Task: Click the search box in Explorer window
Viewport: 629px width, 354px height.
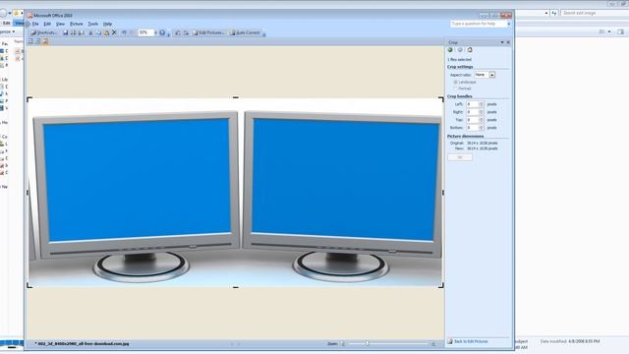Action: click(595, 13)
